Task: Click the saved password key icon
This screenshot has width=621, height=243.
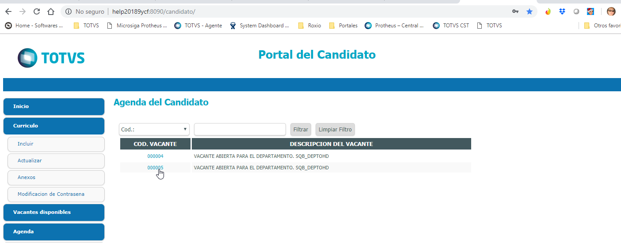Action: pyautogui.click(x=515, y=11)
